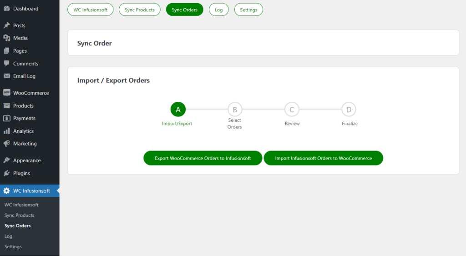Open Log submenu link in sidebar
The height and width of the screenshot is (256, 466).
[8, 236]
